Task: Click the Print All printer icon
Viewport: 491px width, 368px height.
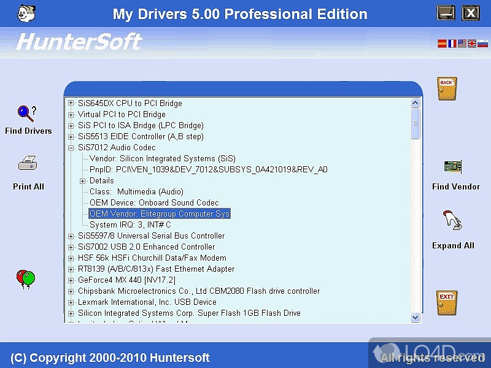Action: coord(28,163)
